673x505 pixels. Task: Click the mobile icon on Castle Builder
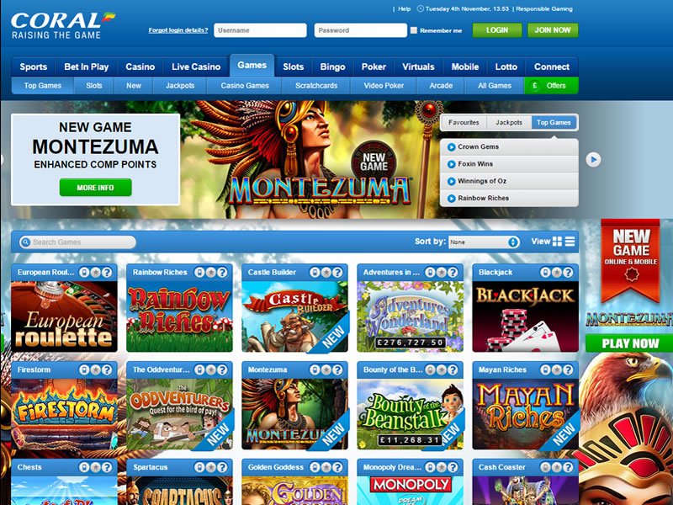315,272
